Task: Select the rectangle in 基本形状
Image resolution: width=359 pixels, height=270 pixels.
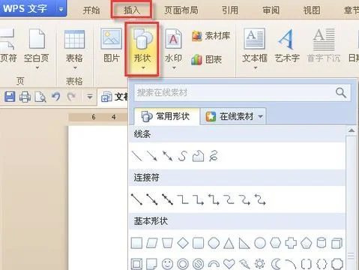Action: pyautogui.click(x=136, y=243)
